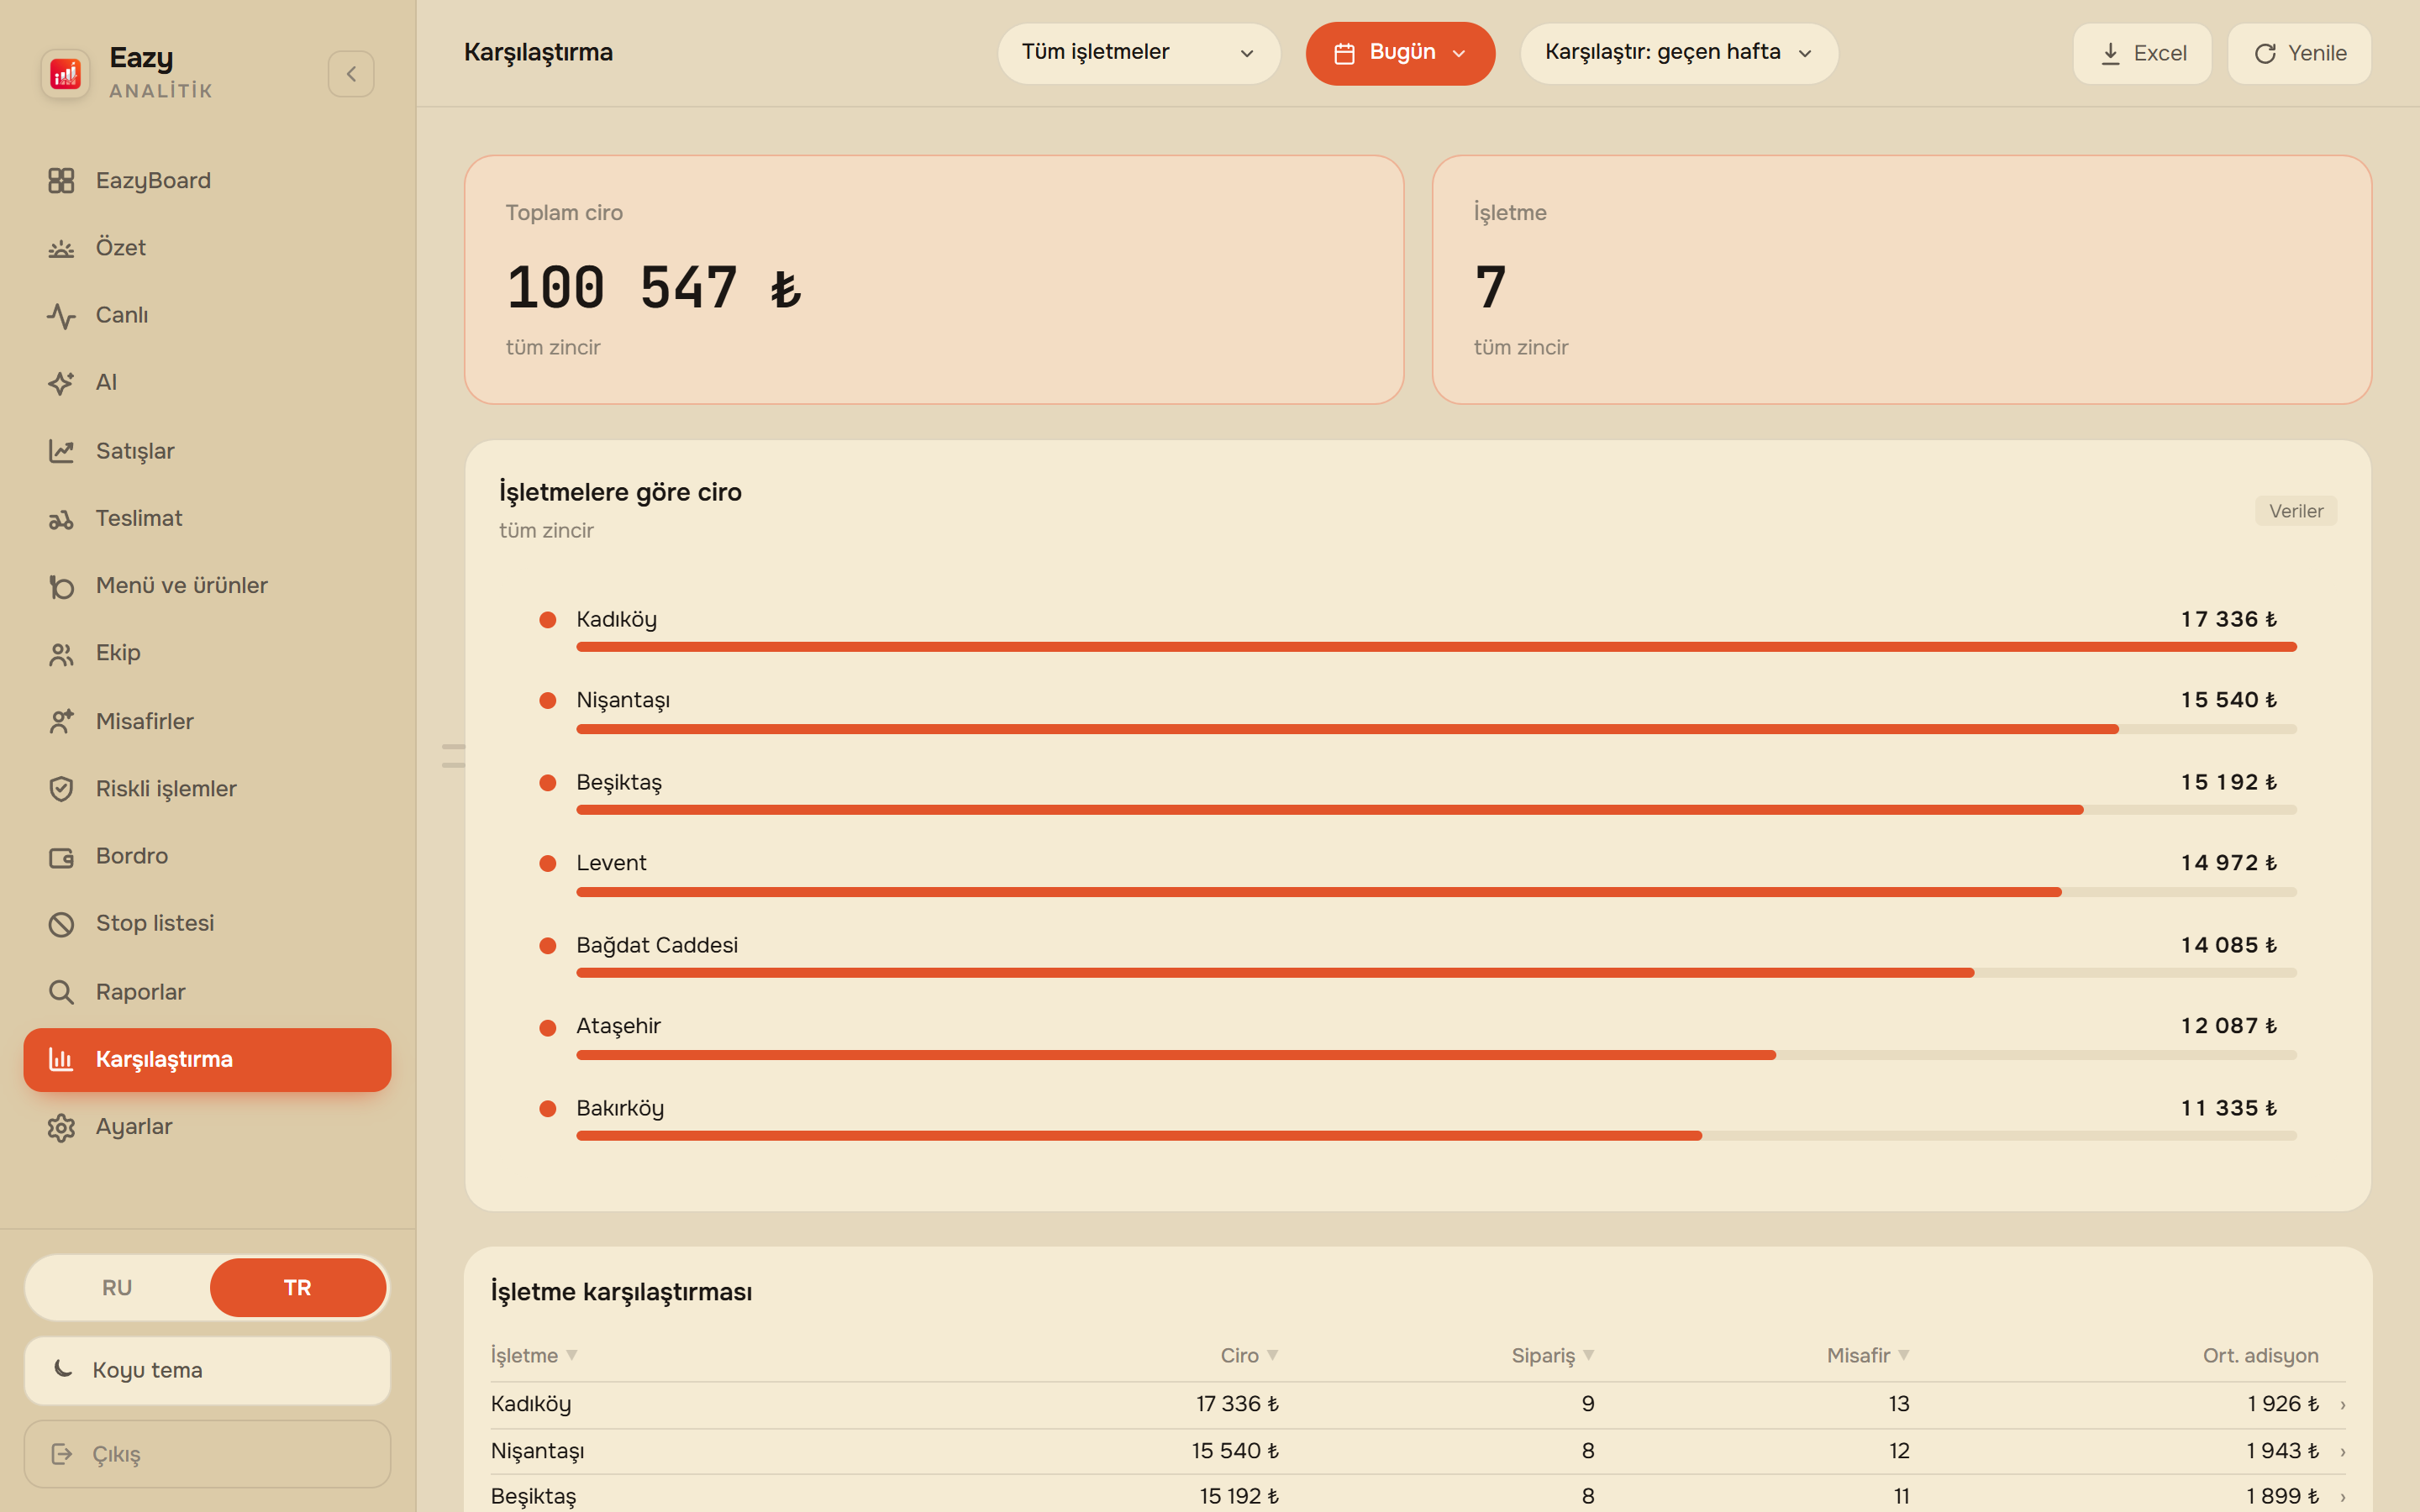Click the Teslimat scooter icon
Viewport: 2420px width, 1512px height.
(x=61, y=519)
